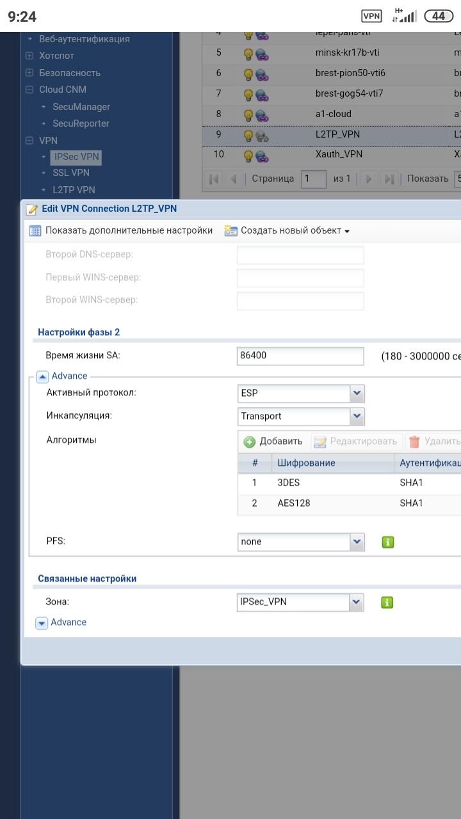
Task: Click the page number input field
Action: point(314,179)
